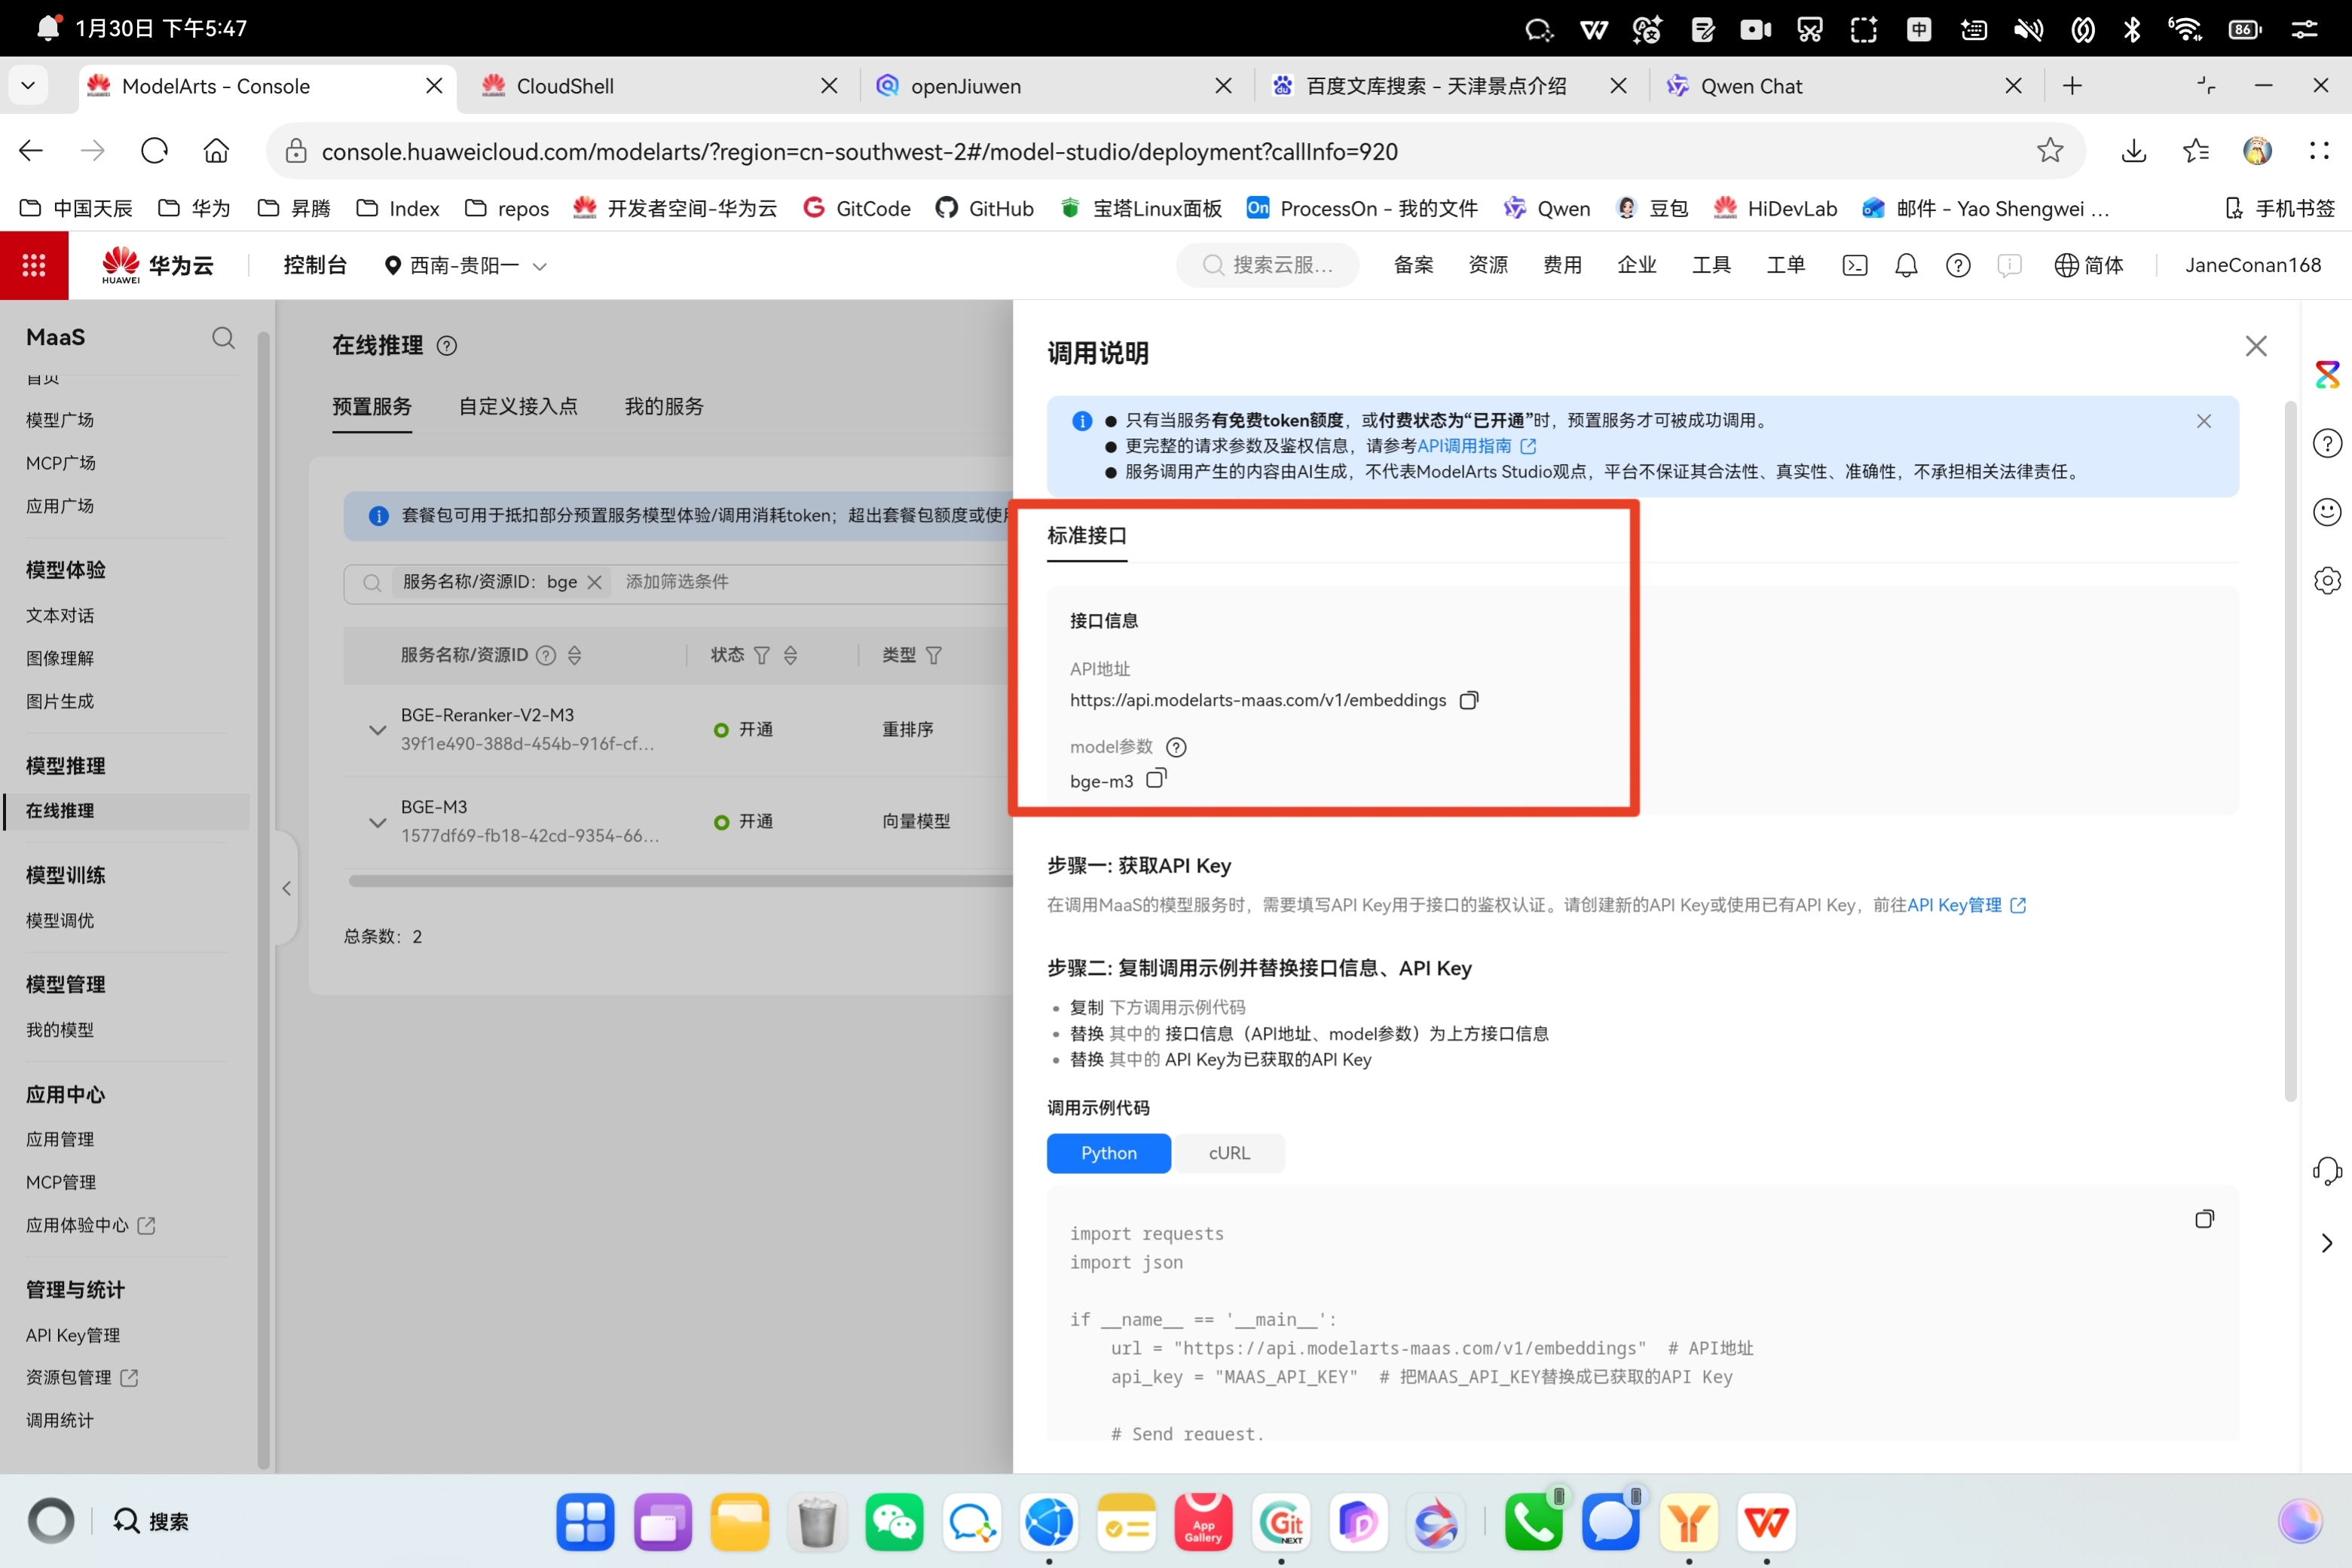Open the Huawei Cloud services grid menu
The width and height of the screenshot is (2352, 1568).
[34, 265]
